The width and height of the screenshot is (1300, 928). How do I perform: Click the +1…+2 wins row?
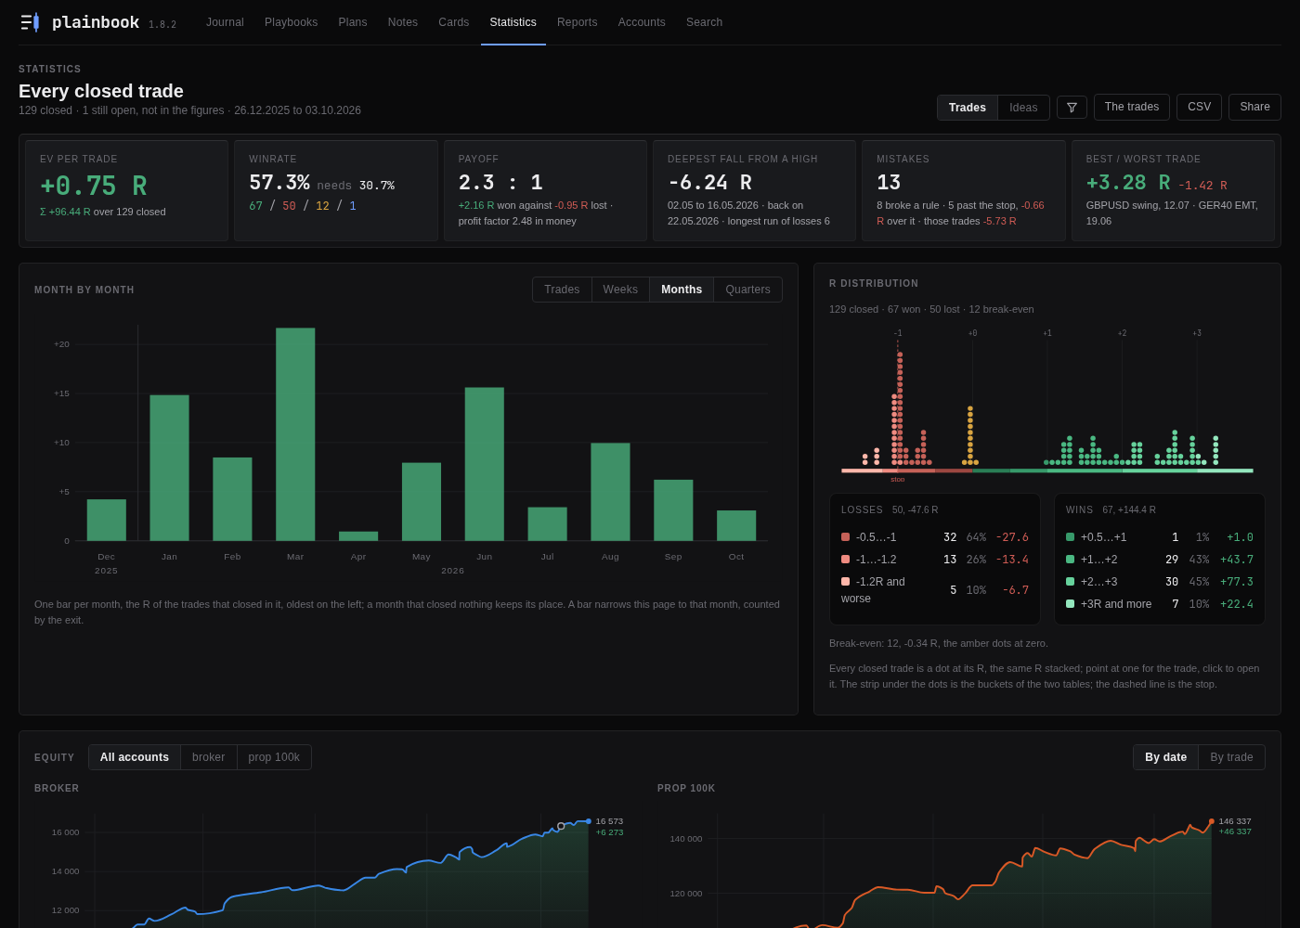1160,560
